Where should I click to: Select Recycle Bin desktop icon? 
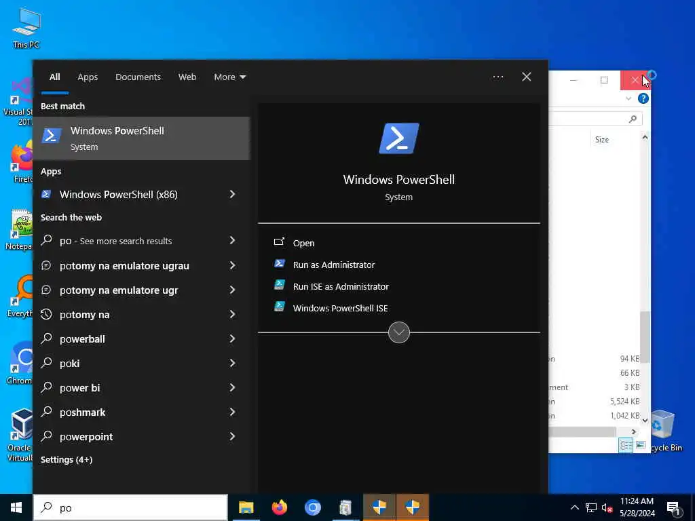[x=663, y=430]
